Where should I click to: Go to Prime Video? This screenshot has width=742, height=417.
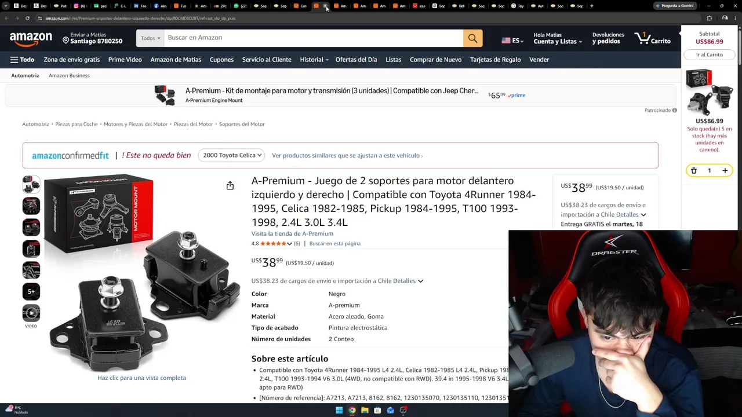pos(125,60)
